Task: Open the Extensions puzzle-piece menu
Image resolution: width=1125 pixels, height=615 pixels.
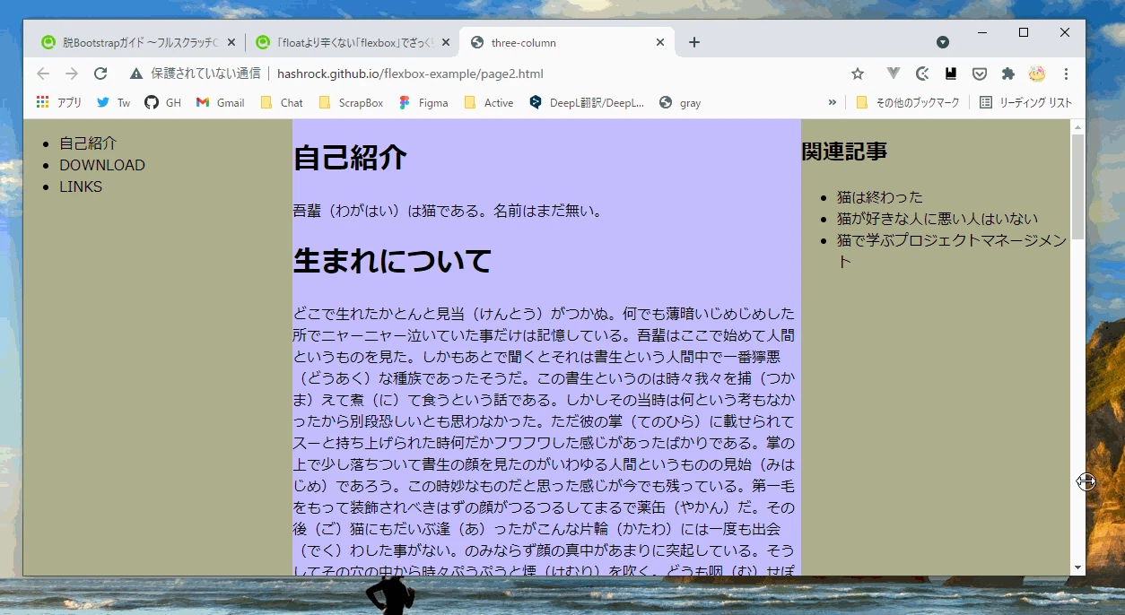Action: pyautogui.click(x=1008, y=74)
